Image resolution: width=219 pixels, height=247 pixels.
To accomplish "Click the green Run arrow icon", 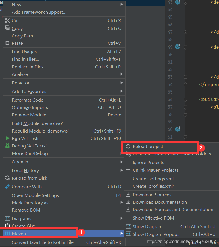I will pos(7,138).
